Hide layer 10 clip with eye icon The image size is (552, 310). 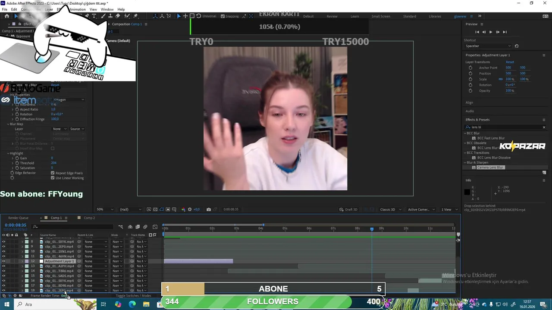[x=3, y=251]
